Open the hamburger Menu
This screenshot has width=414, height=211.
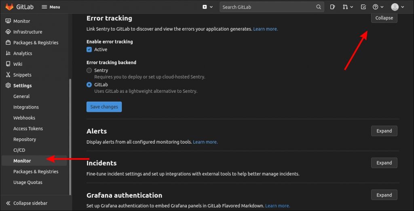point(51,7)
